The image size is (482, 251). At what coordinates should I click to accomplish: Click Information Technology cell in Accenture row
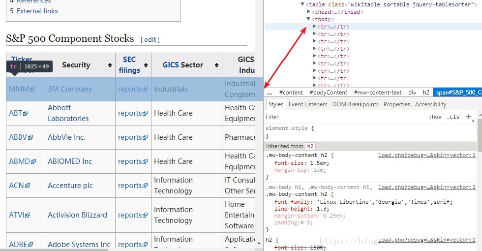[x=186, y=186]
